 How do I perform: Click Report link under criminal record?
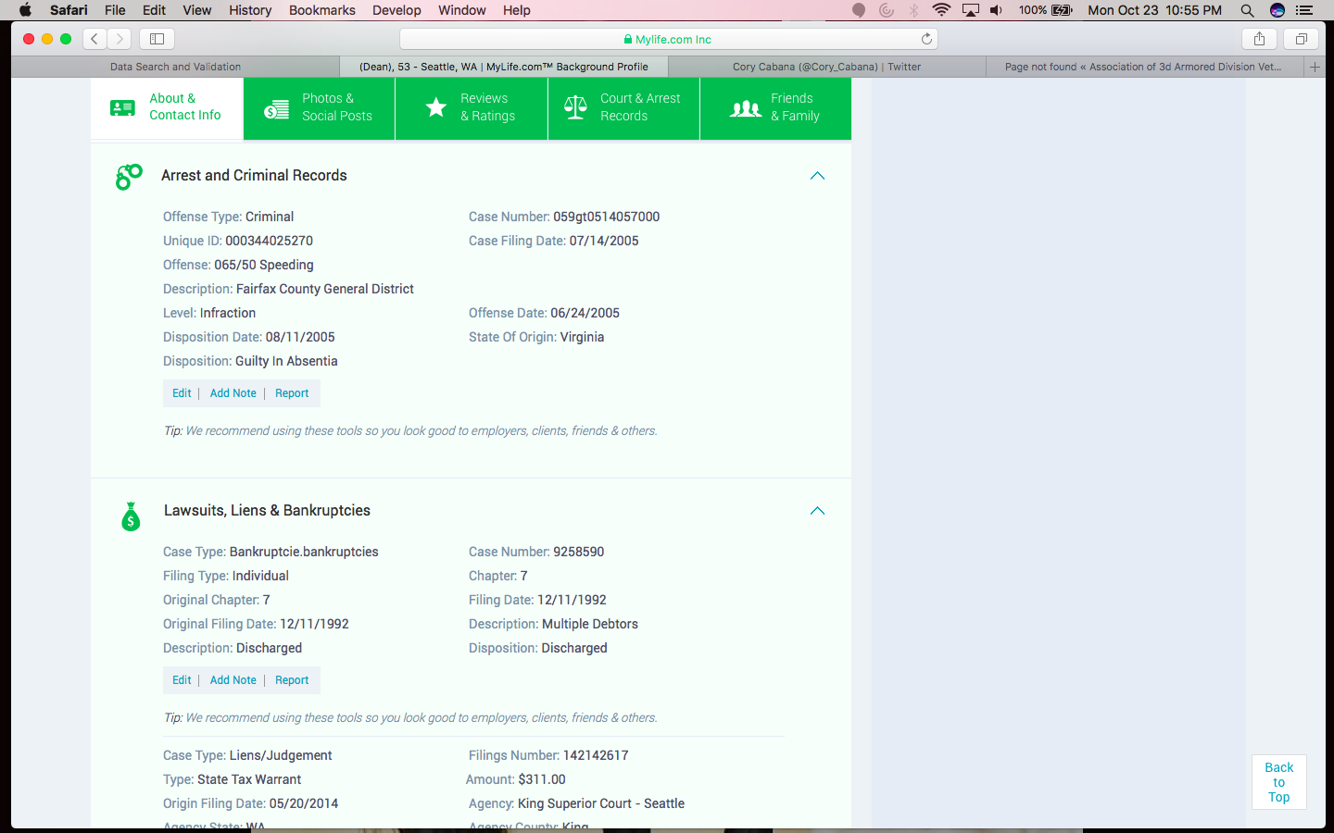[292, 393]
